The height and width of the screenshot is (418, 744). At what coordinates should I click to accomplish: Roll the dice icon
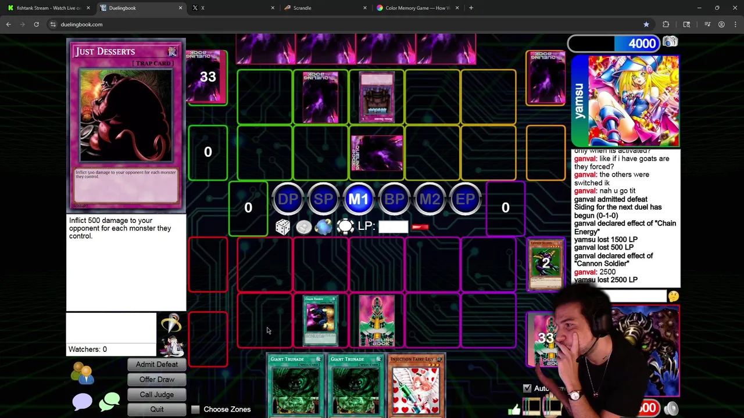(x=282, y=227)
